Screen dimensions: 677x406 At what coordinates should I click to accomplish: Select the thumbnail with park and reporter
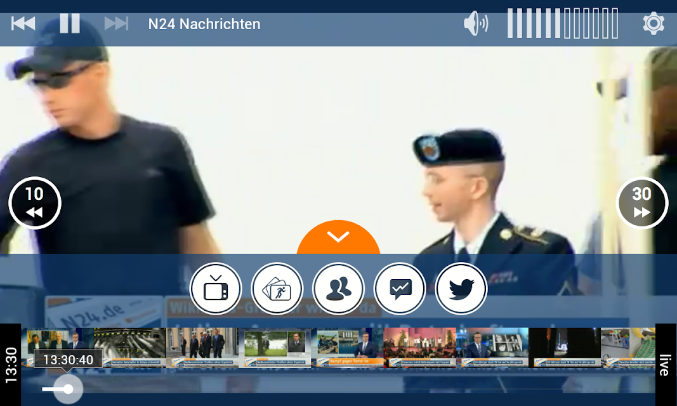coord(275,348)
